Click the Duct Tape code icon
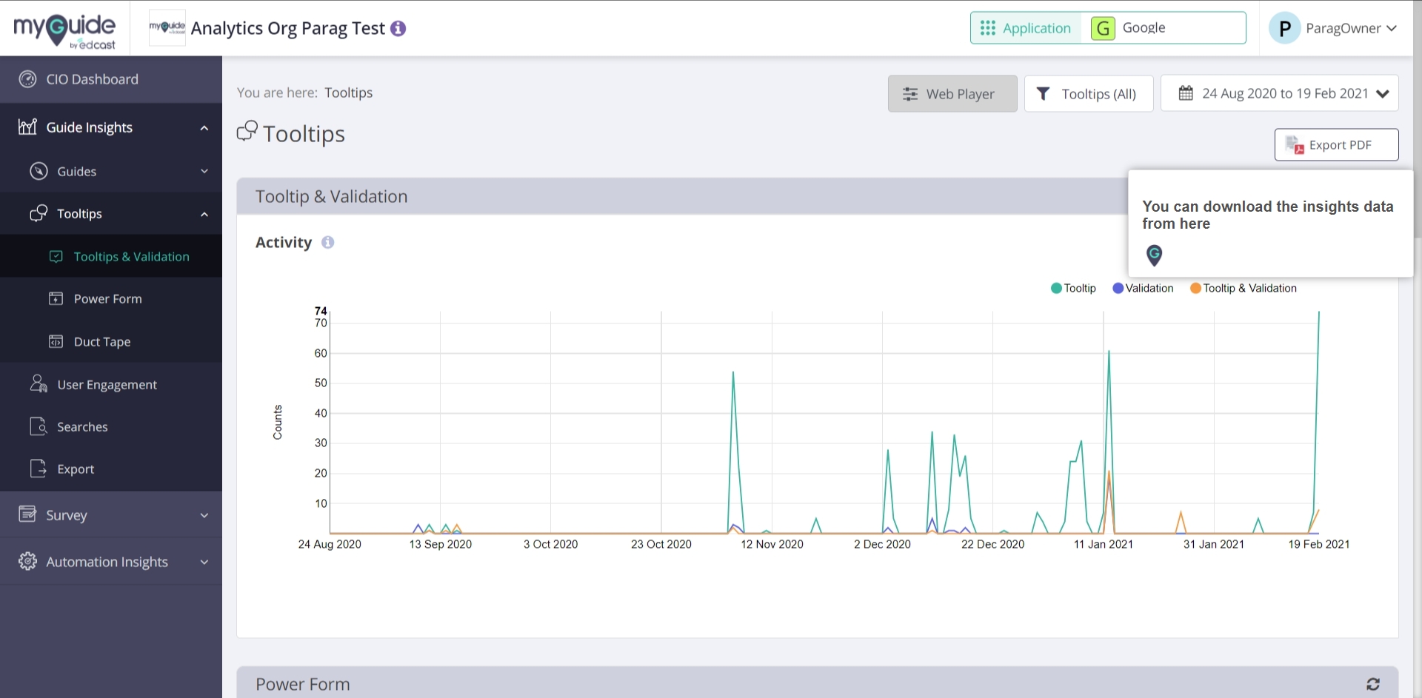 (x=56, y=341)
